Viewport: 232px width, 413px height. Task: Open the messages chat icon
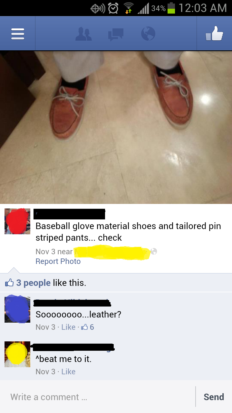116,34
